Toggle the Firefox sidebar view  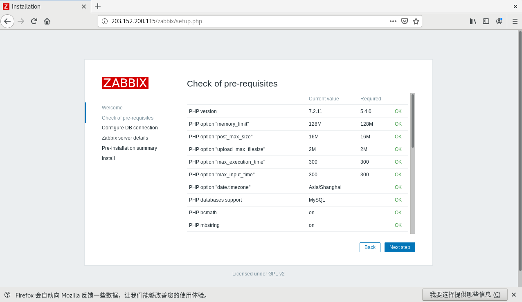(486, 21)
